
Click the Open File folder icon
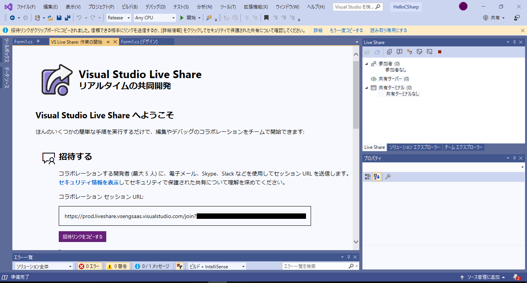[x=50, y=18]
